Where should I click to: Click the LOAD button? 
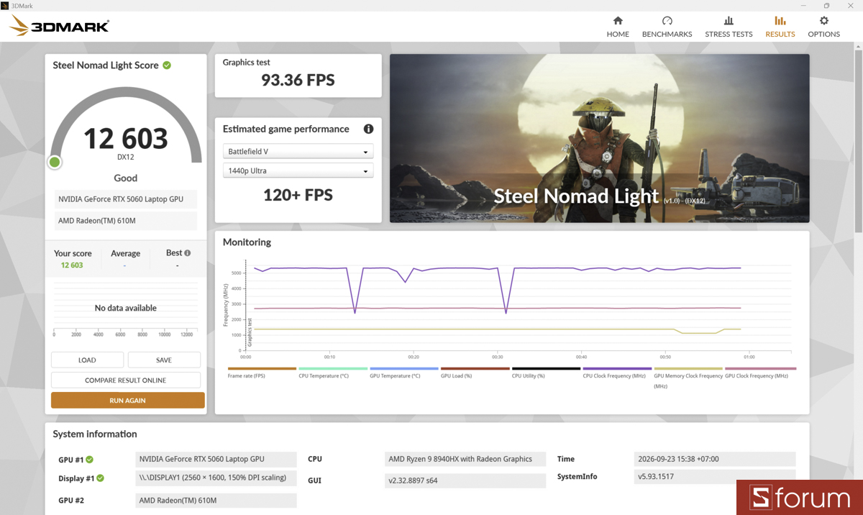(x=87, y=360)
